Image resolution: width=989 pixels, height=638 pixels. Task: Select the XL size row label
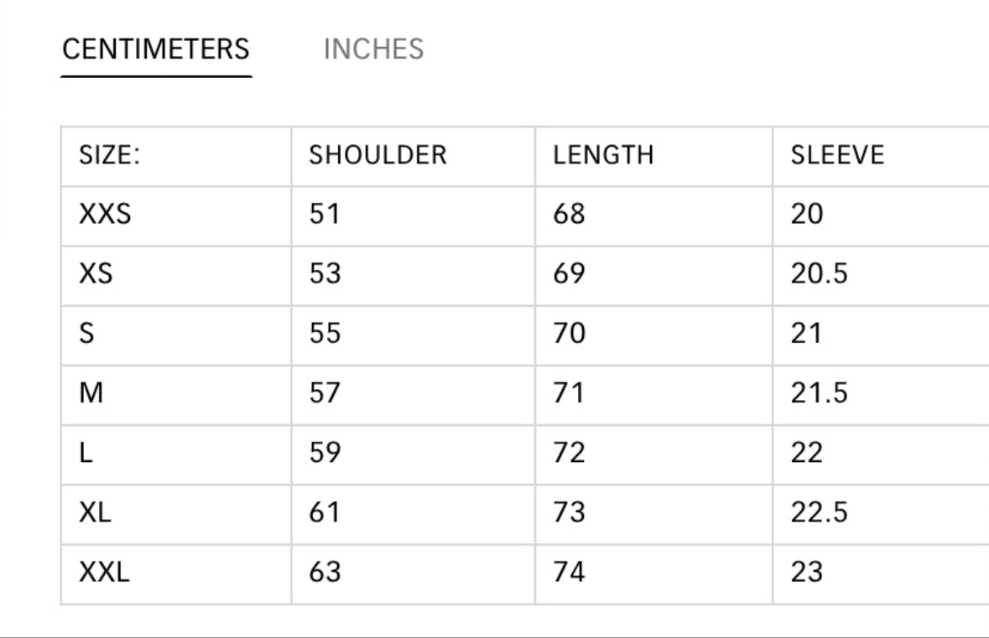tap(95, 512)
